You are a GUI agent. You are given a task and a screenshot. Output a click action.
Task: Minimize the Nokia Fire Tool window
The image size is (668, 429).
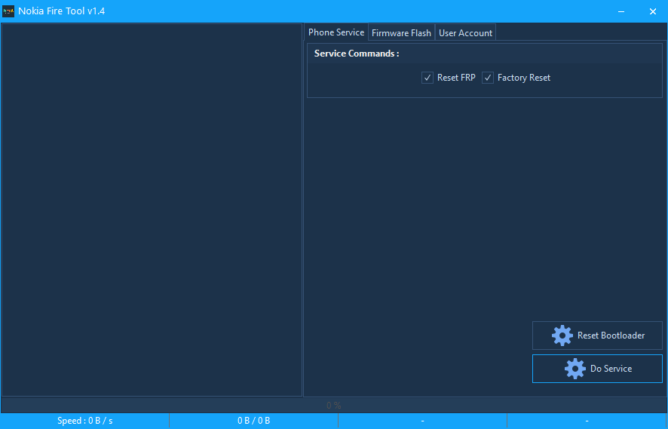(x=621, y=11)
